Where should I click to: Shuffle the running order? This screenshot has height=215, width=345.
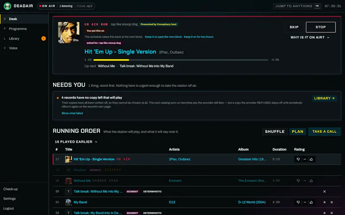[275, 132]
